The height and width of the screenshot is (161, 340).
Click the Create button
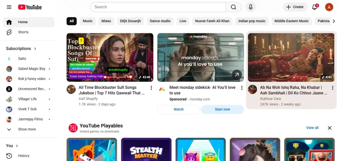point(295,7)
